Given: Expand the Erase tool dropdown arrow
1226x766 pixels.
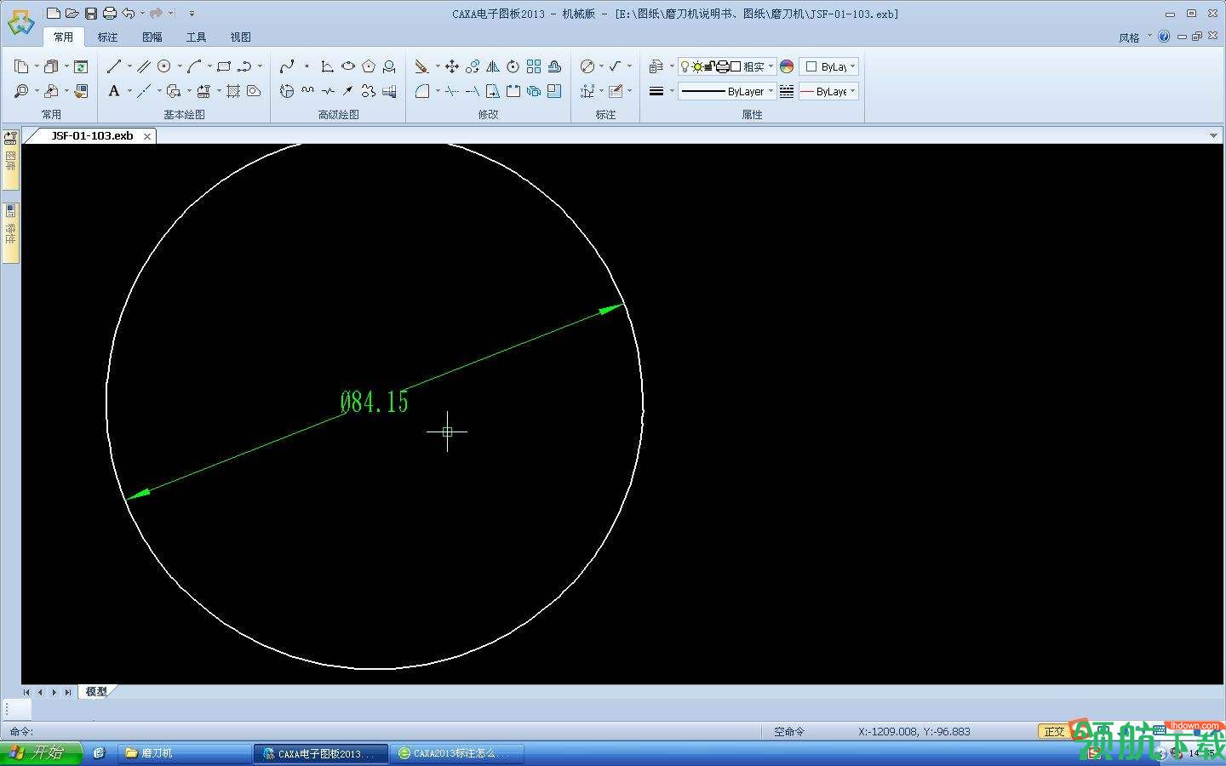Looking at the screenshot, I should point(437,66).
